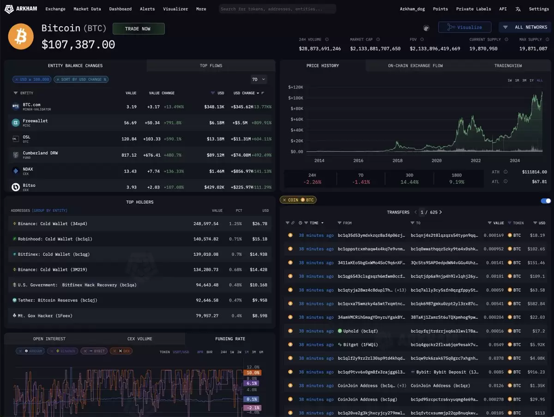This screenshot has width=554, height=417.
Task: Go to previous transfers page arrow
Action: click(415, 212)
